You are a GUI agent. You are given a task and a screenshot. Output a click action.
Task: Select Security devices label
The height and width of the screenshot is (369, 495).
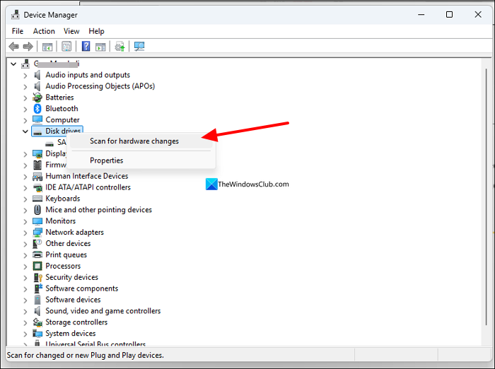click(71, 277)
